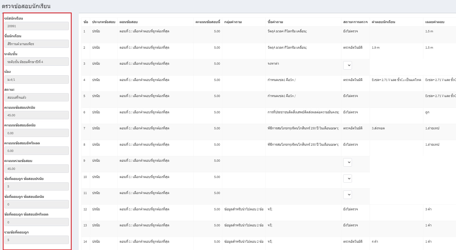This screenshot has width=456, height=250.
Task: Click answer key '1.ถ่ายเทป' in row 8
Action: pos(432,145)
